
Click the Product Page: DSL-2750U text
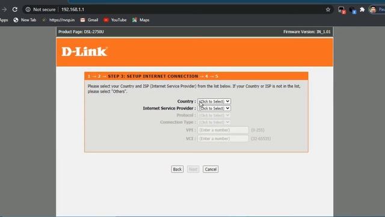pos(81,32)
